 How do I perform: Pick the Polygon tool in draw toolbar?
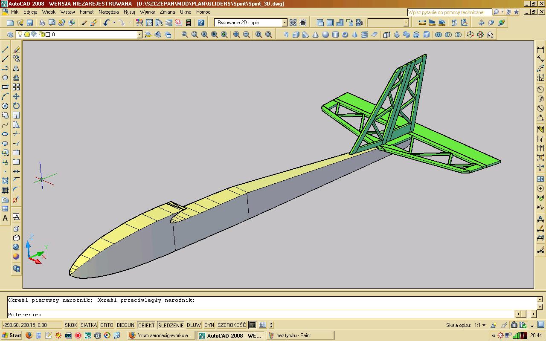pyautogui.click(x=5, y=78)
